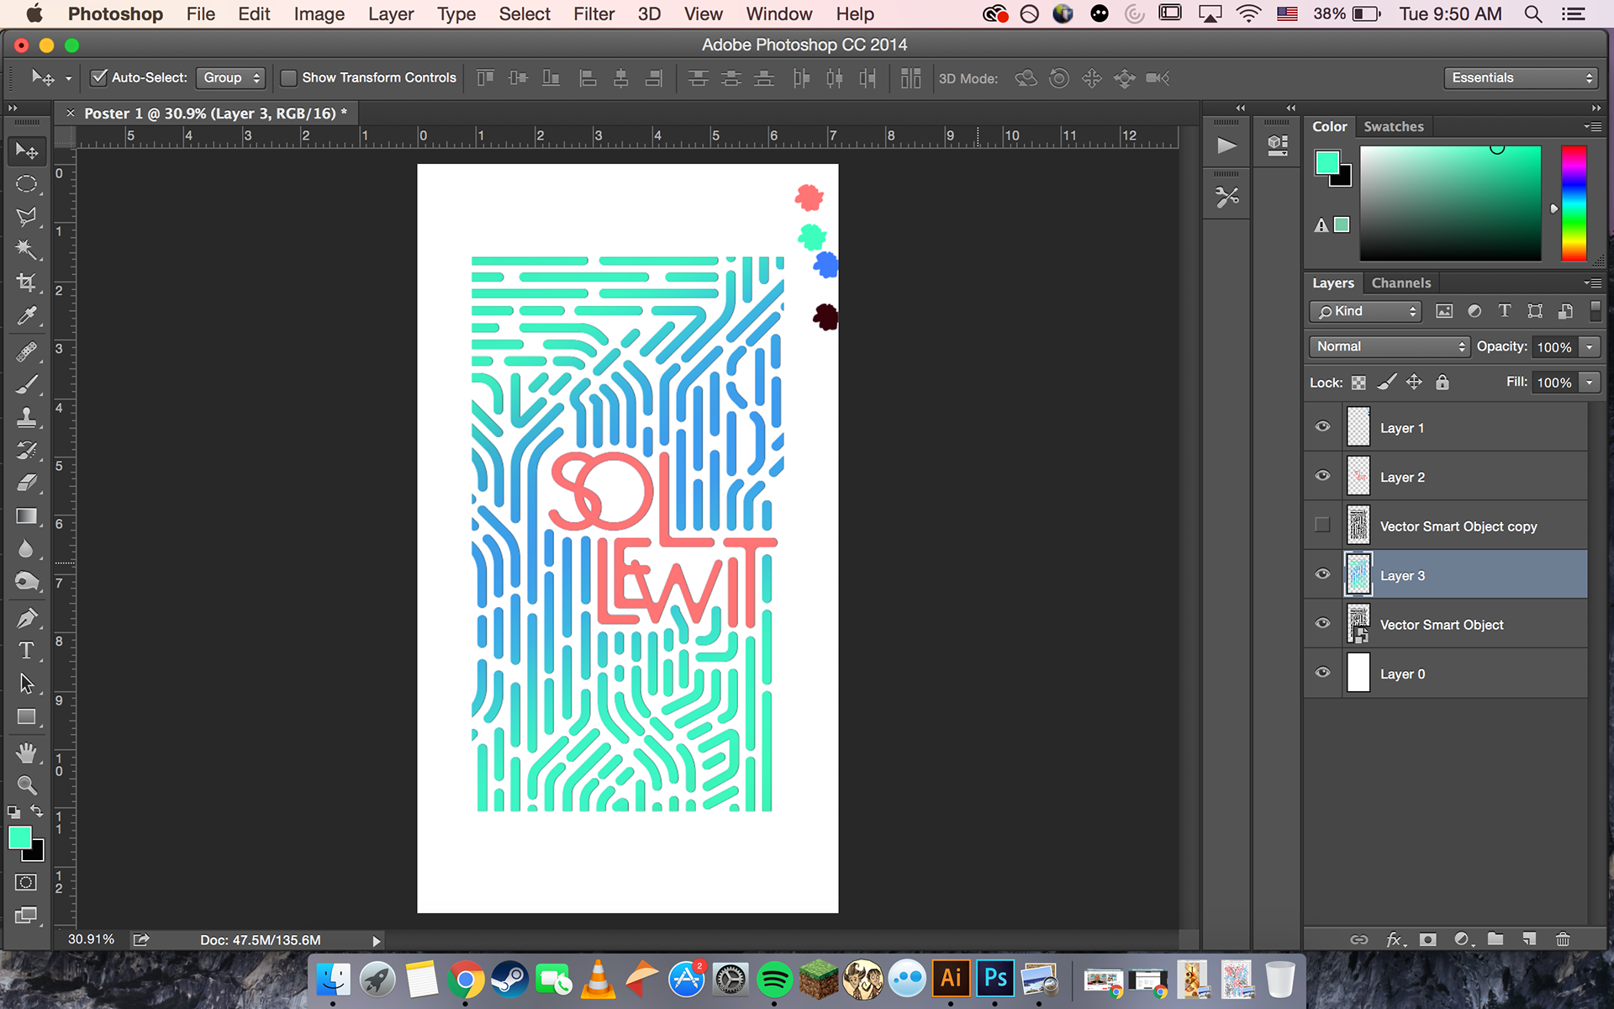Create a new layer group
The height and width of the screenshot is (1009, 1614).
[x=1495, y=939]
